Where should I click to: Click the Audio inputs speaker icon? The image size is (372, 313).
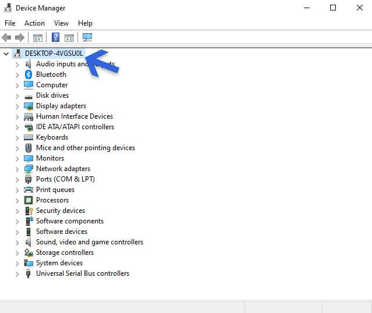click(x=29, y=64)
